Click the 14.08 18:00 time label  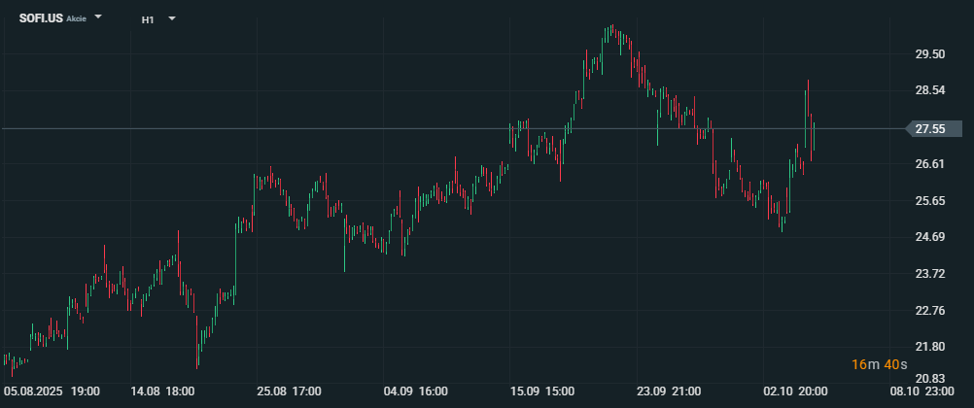(x=162, y=391)
